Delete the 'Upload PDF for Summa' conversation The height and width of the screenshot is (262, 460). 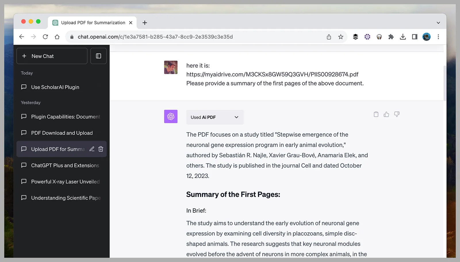pyautogui.click(x=101, y=149)
